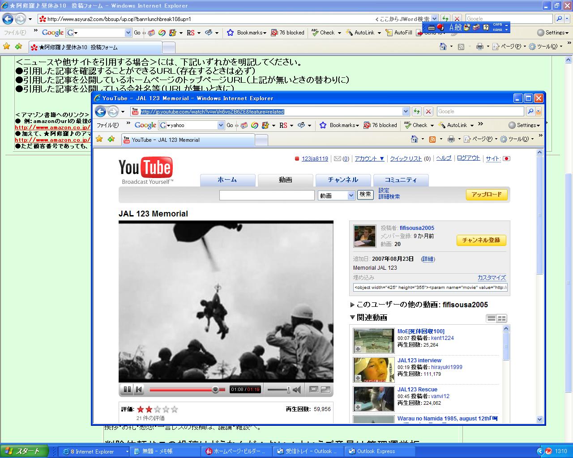Click the Japan flag site icon
The width and height of the screenshot is (573, 458).
click(506, 158)
